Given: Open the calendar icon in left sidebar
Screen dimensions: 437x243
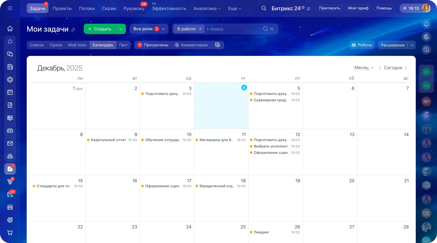Looking at the screenshot, I should pyautogui.click(x=10, y=92).
